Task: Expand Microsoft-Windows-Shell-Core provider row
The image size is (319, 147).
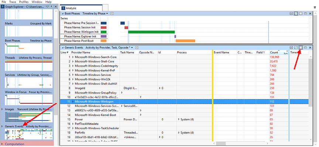Action: (73, 62)
